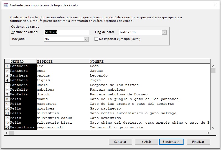The height and width of the screenshot is (150, 221).
Task: Click the Neofelis cell in row 6
Action: coord(23,90)
